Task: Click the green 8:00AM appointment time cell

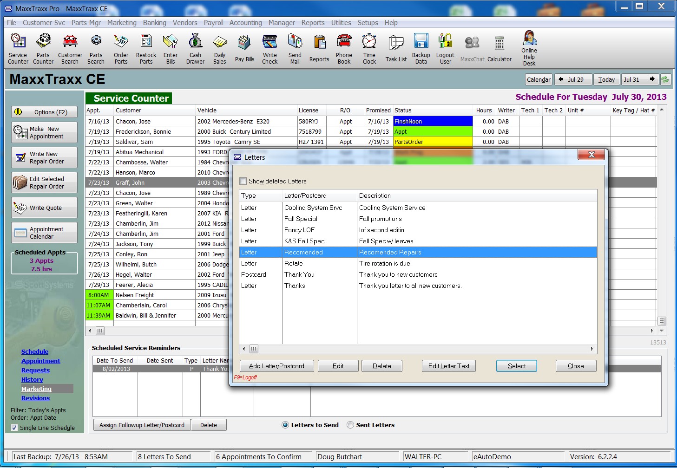Action: [99, 295]
